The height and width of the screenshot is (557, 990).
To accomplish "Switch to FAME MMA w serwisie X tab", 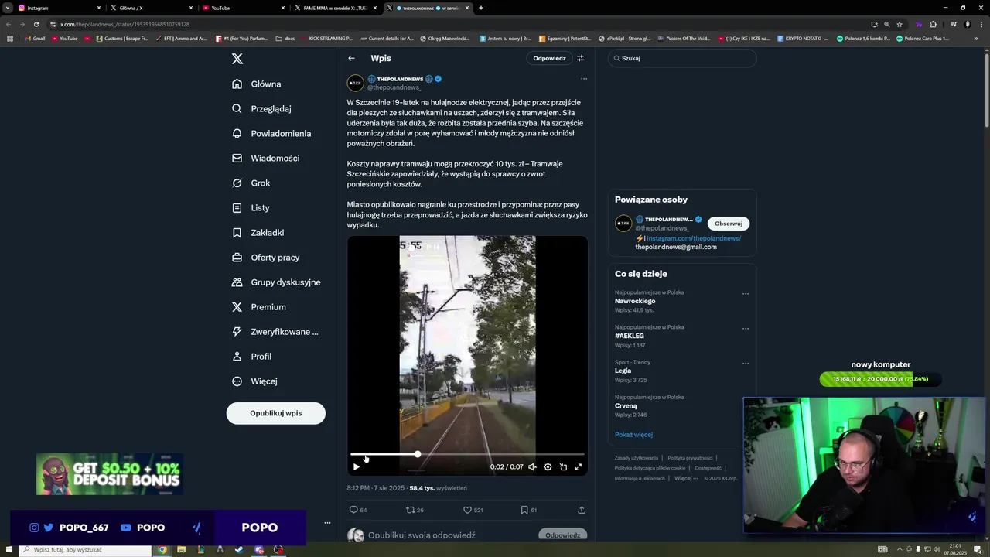I will (x=336, y=8).
